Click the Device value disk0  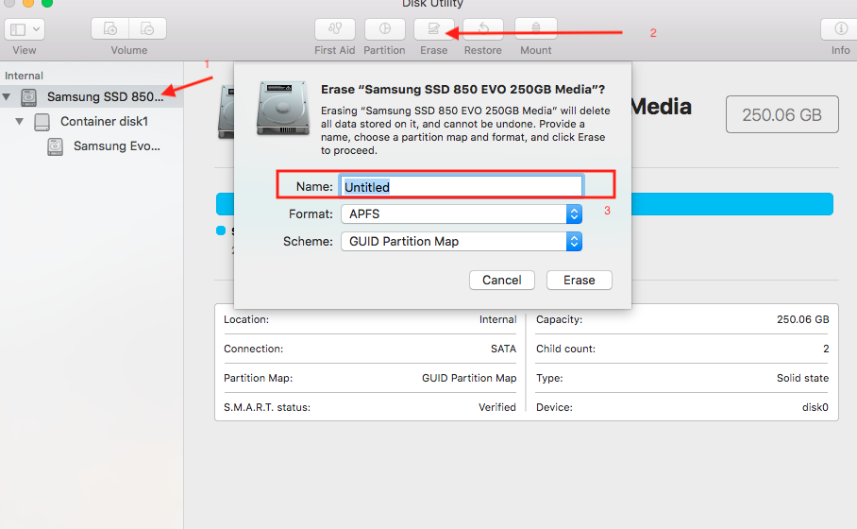click(x=815, y=407)
